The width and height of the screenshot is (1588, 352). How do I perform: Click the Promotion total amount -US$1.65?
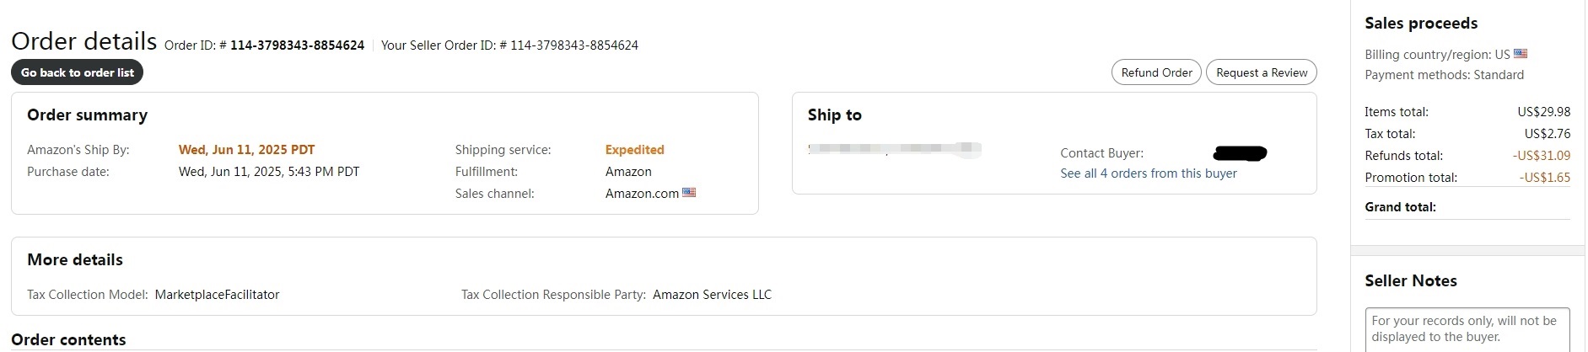point(1544,178)
